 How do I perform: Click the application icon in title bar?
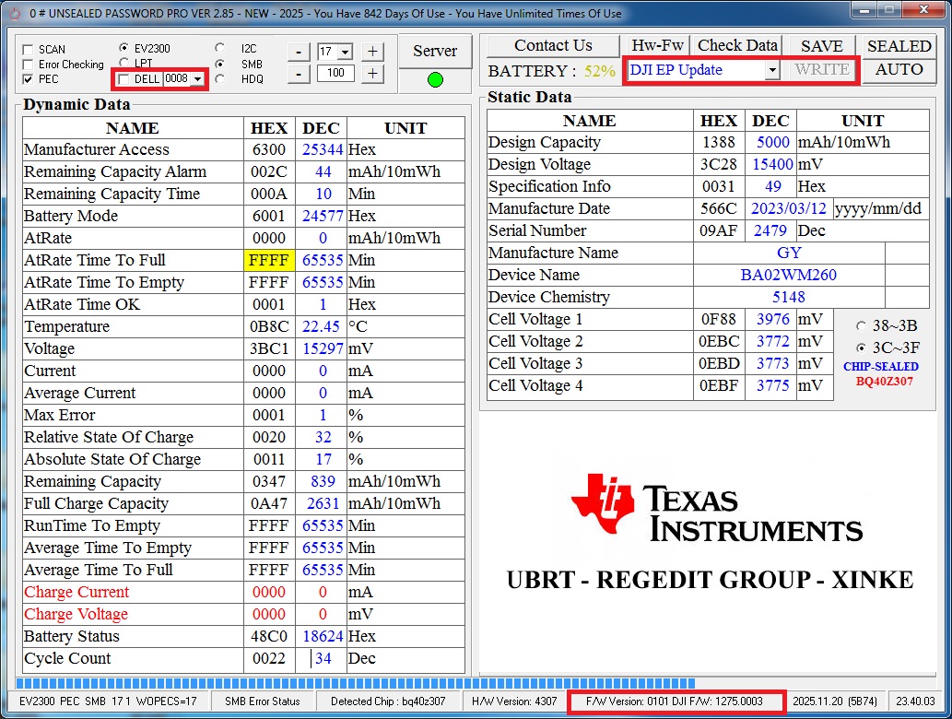13,13
